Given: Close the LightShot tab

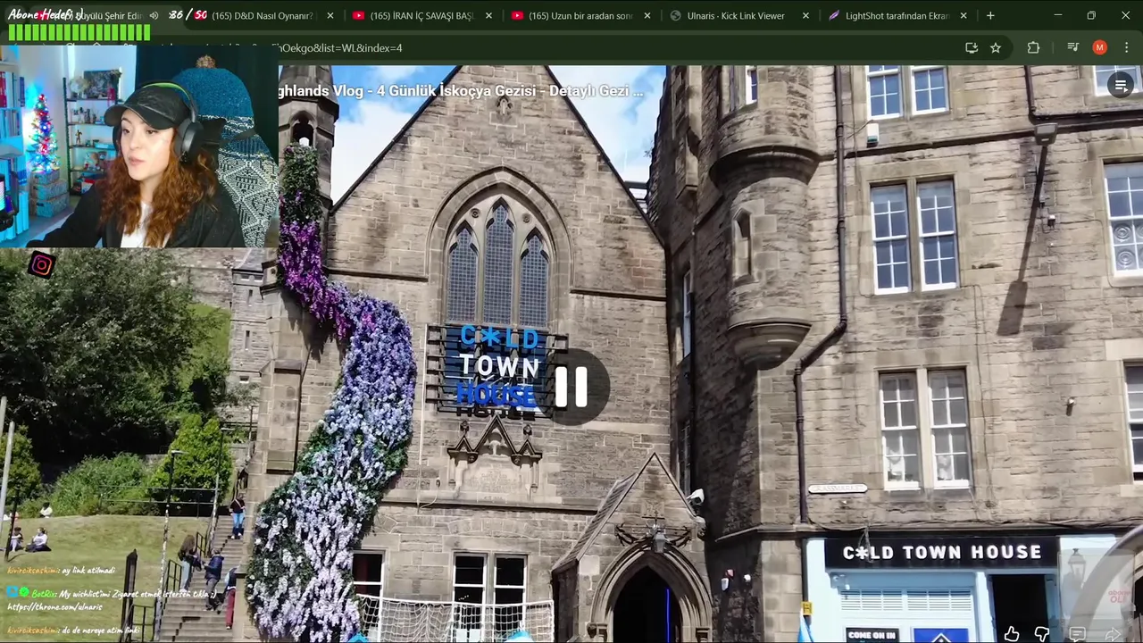Looking at the screenshot, I should click(964, 15).
